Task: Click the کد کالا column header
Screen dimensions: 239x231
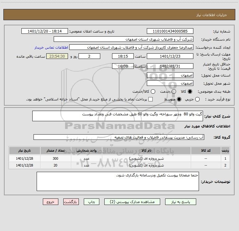Action: pos(206,150)
